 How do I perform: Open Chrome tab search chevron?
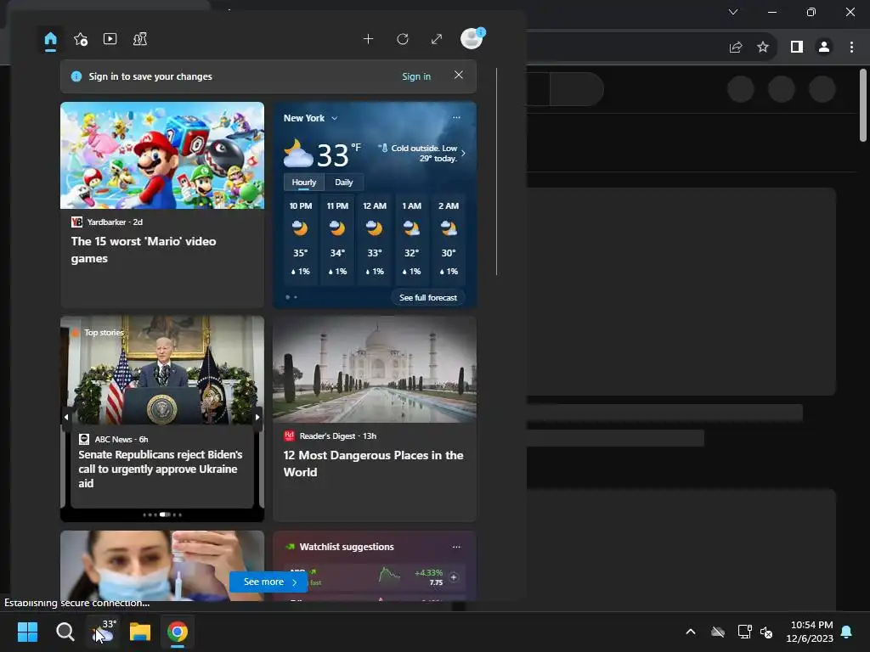pyautogui.click(x=733, y=12)
